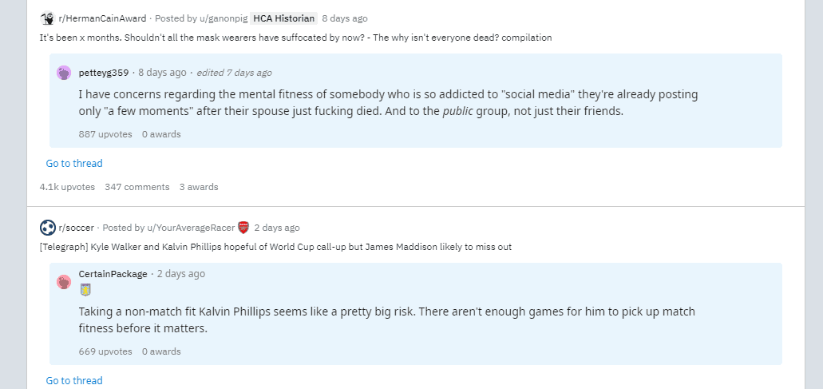Click the 3 awards label on the post
The width and height of the screenshot is (823, 389).
pos(199,187)
